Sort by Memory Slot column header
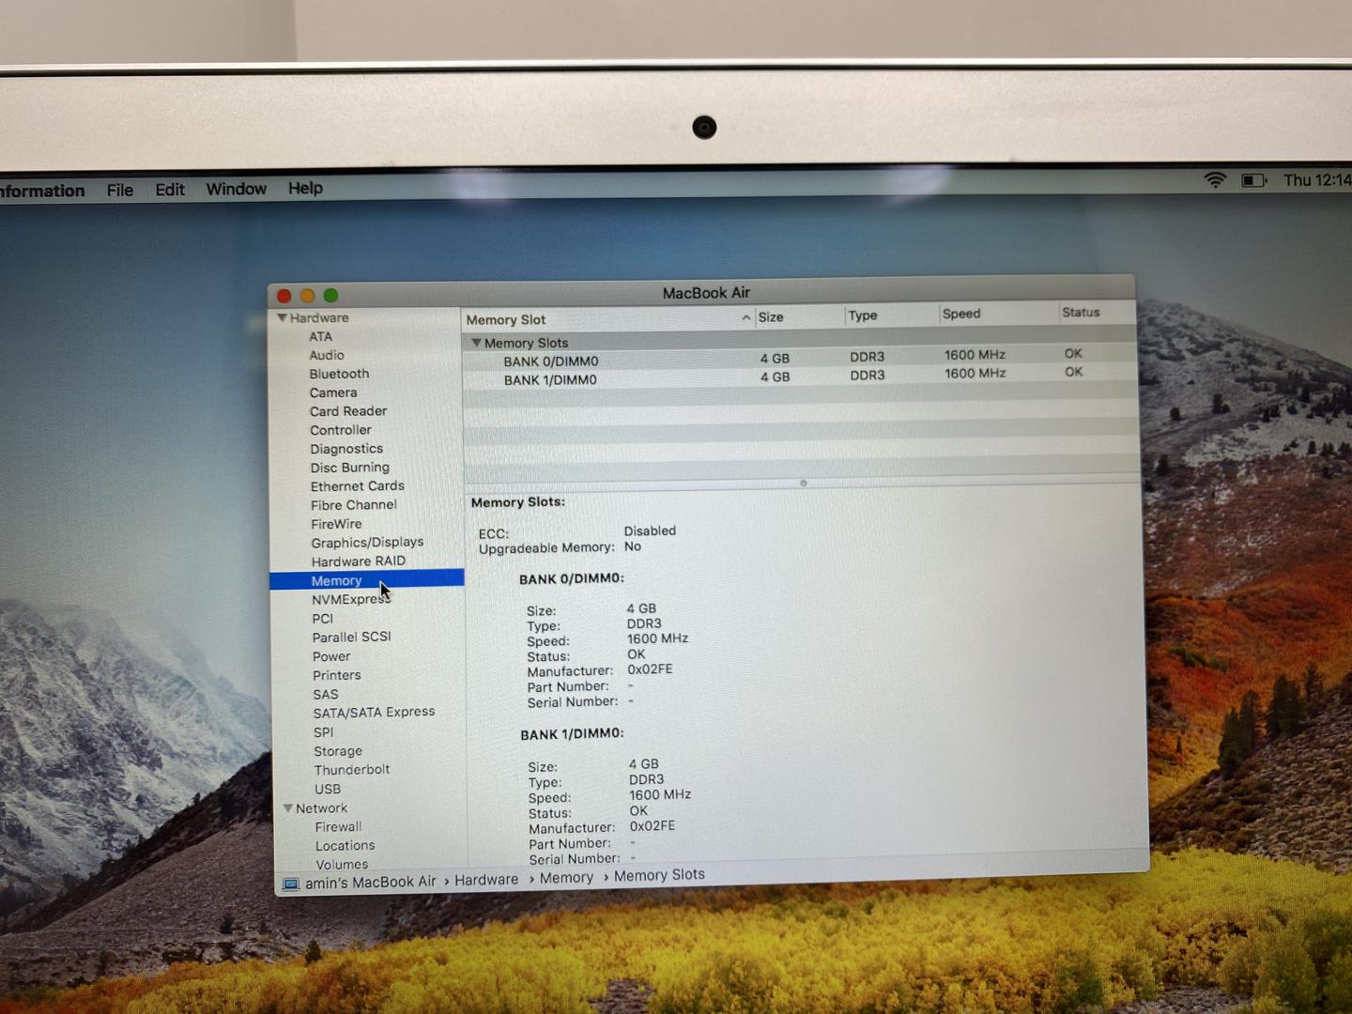Screen dimensions: 1352x1014 (608, 319)
